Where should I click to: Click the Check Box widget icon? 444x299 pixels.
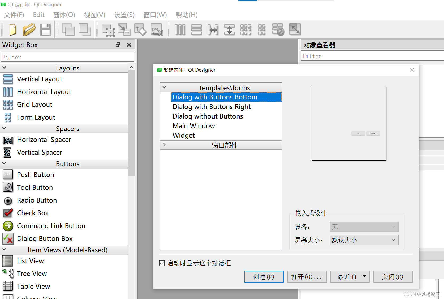click(8, 213)
